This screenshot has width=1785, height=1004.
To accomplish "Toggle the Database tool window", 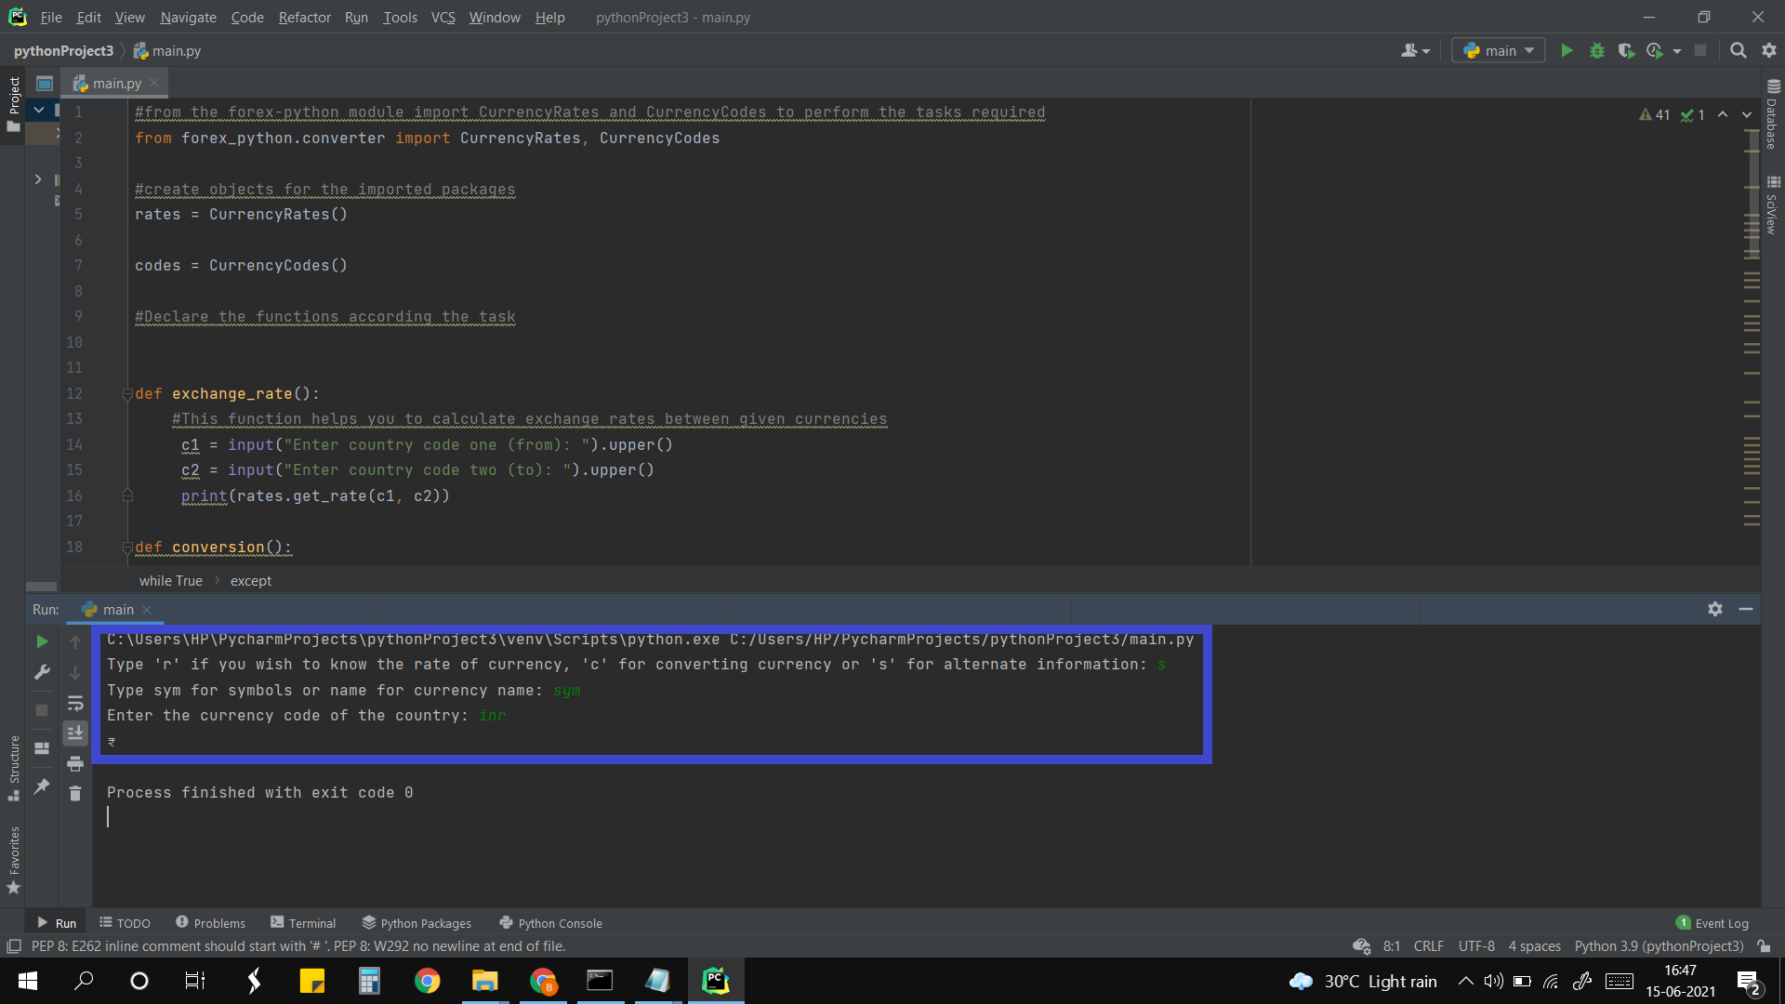I will pos(1772,114).
